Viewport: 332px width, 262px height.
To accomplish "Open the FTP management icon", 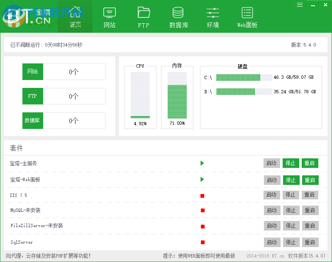I will 143,17.
